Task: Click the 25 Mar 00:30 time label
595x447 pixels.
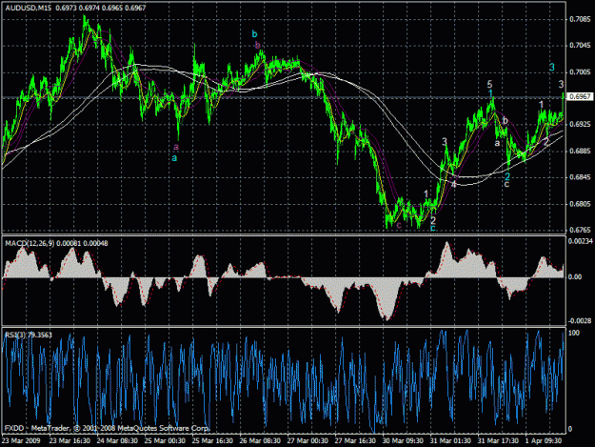Action: 165,441
